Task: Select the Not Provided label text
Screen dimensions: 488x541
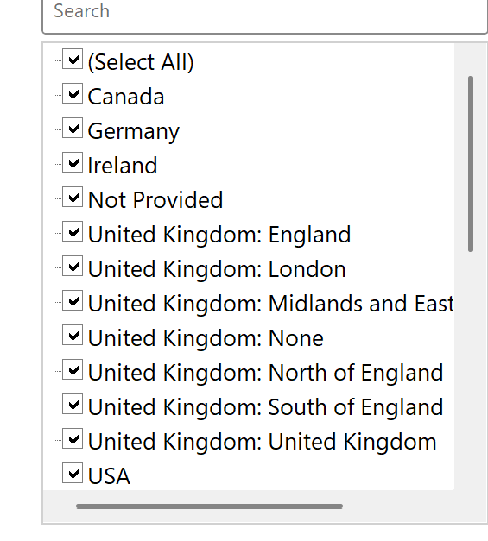Action: (155, 200)
